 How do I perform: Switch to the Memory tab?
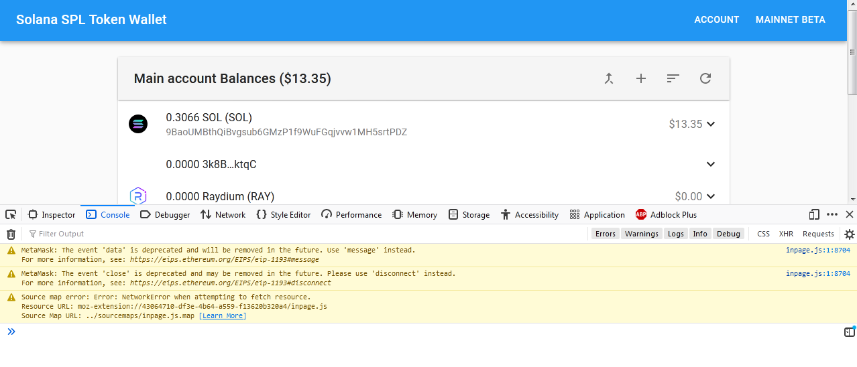pyautogui.click(x=415, y=215)
